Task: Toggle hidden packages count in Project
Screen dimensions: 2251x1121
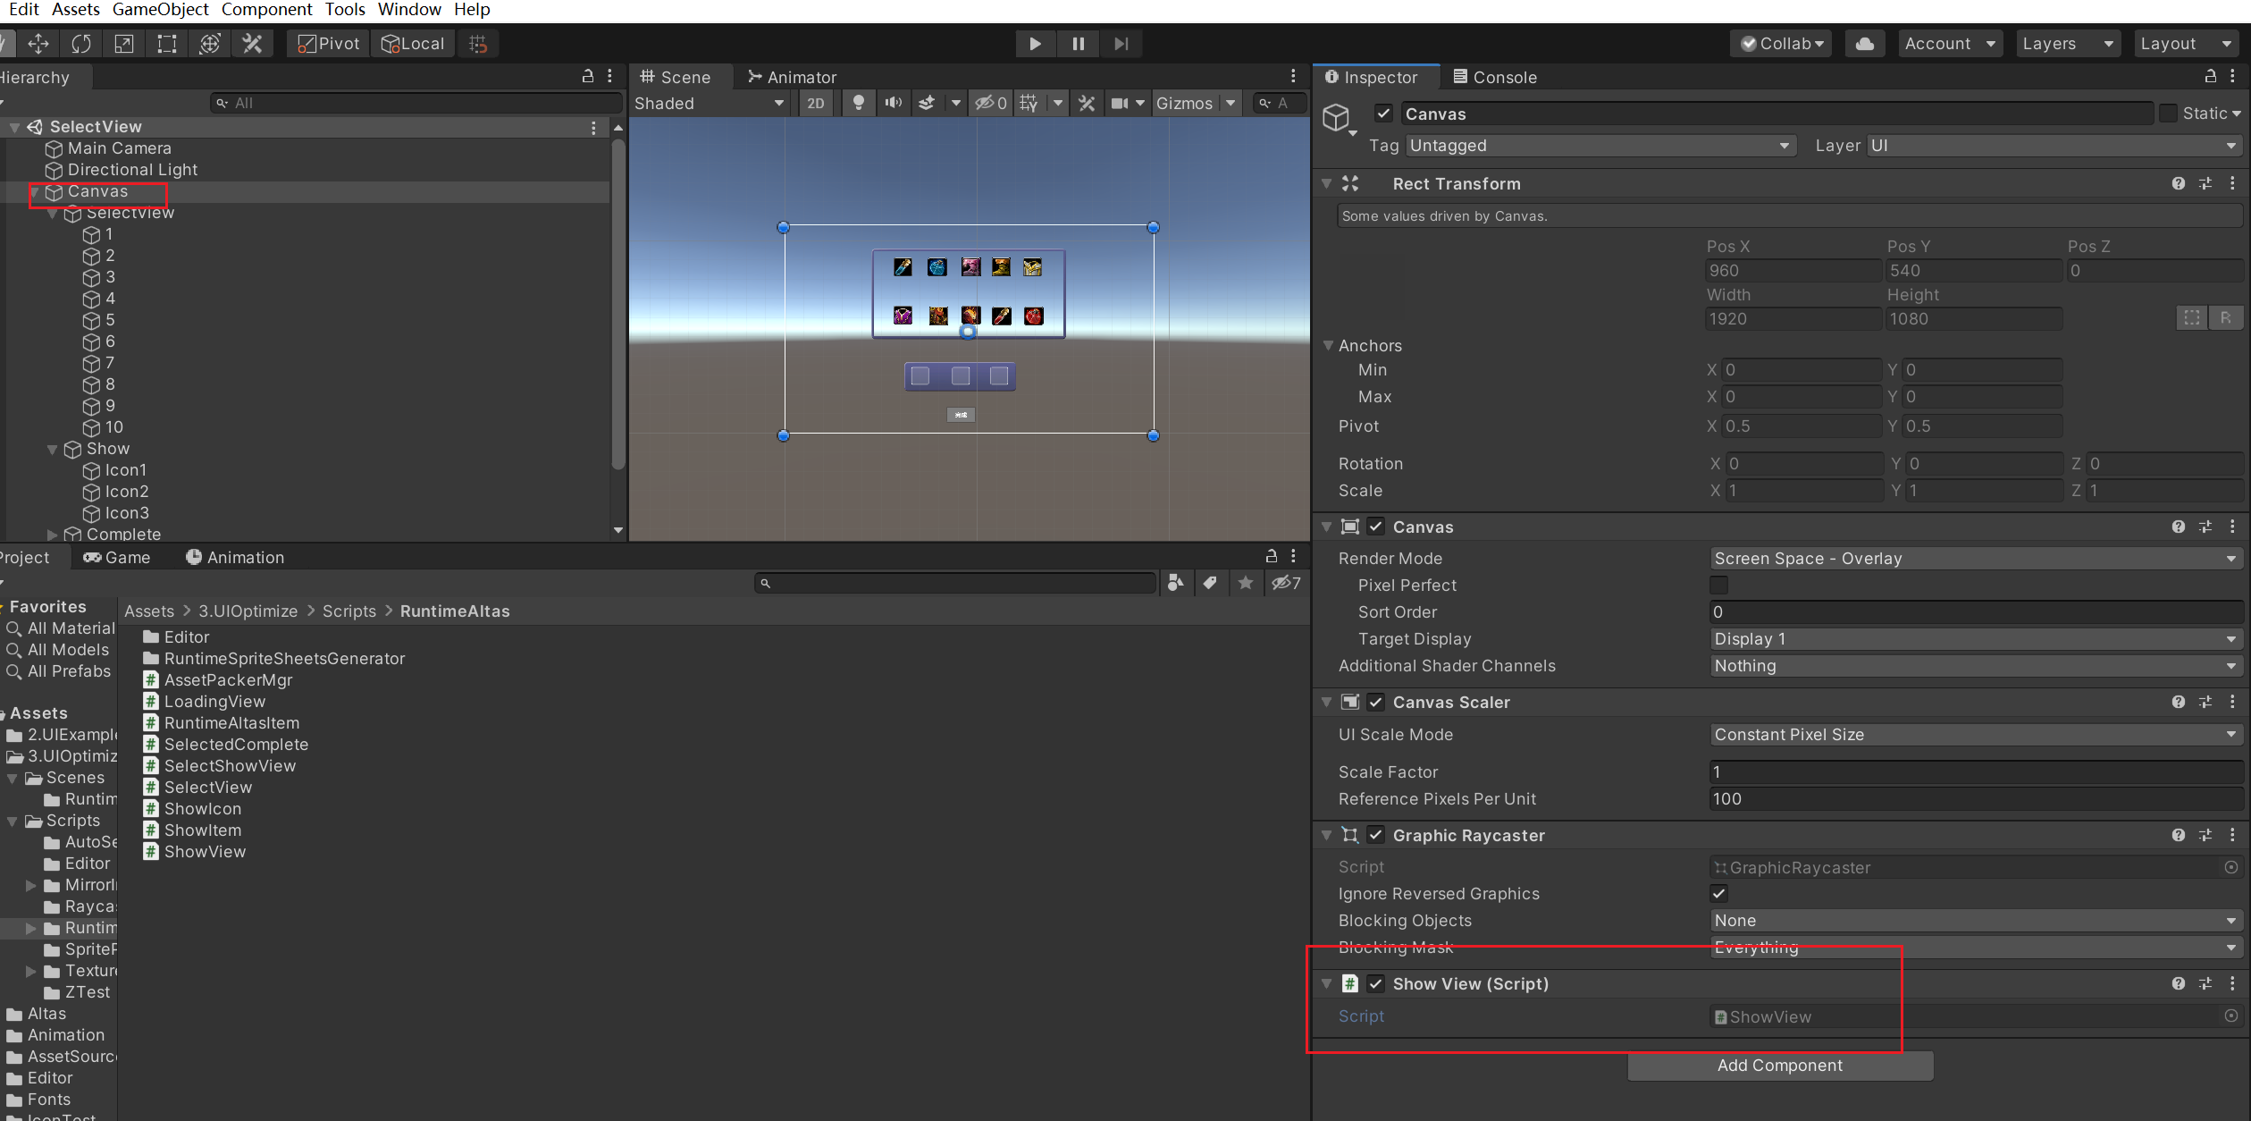Action: point(1286,583)
